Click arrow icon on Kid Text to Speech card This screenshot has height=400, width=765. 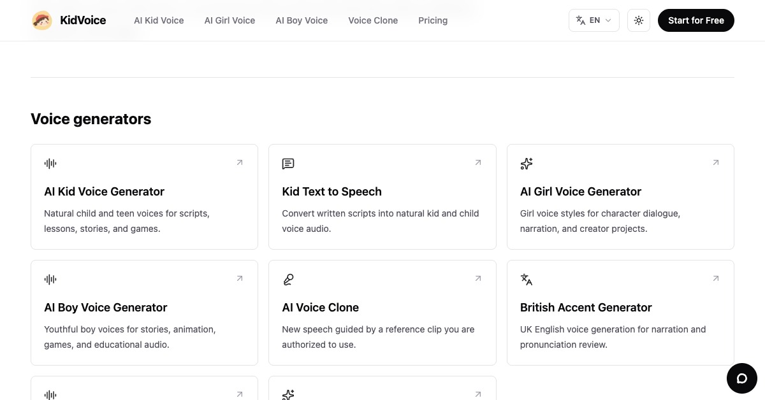(478, 162)
